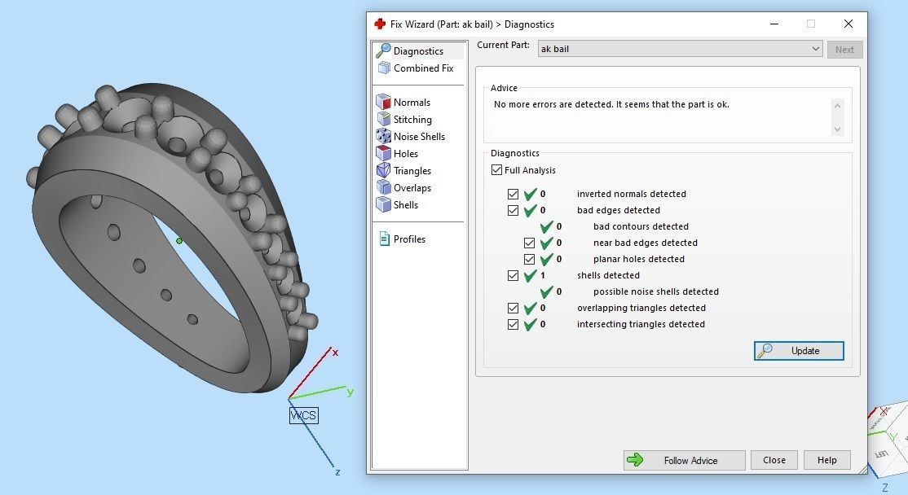Toggle the inverted normals detected checkbox
The image size is (908, 495).
[x=513, y=195]
